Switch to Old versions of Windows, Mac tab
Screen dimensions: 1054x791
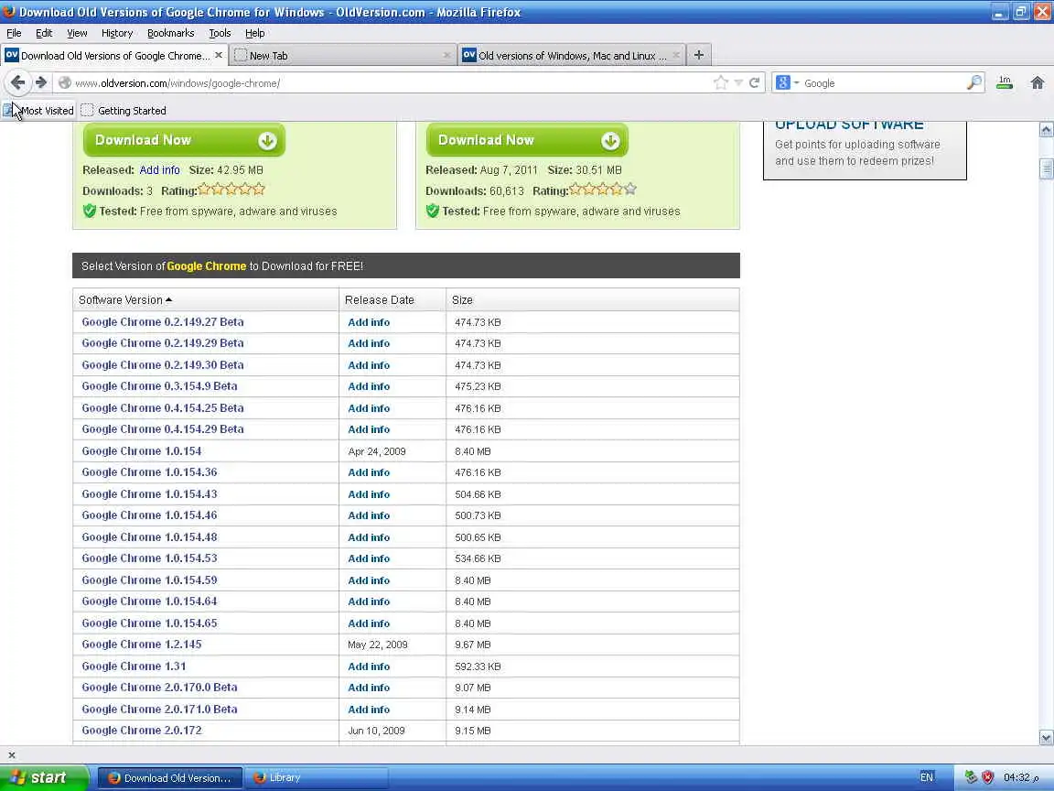(x=571, y=56)
